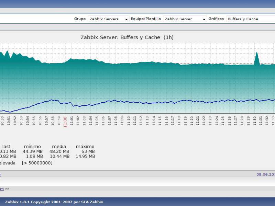This screenshot has height=206, width=275.
Task: Select the red 11:00 hour marker on time axis
Action: tap(65, 122)
